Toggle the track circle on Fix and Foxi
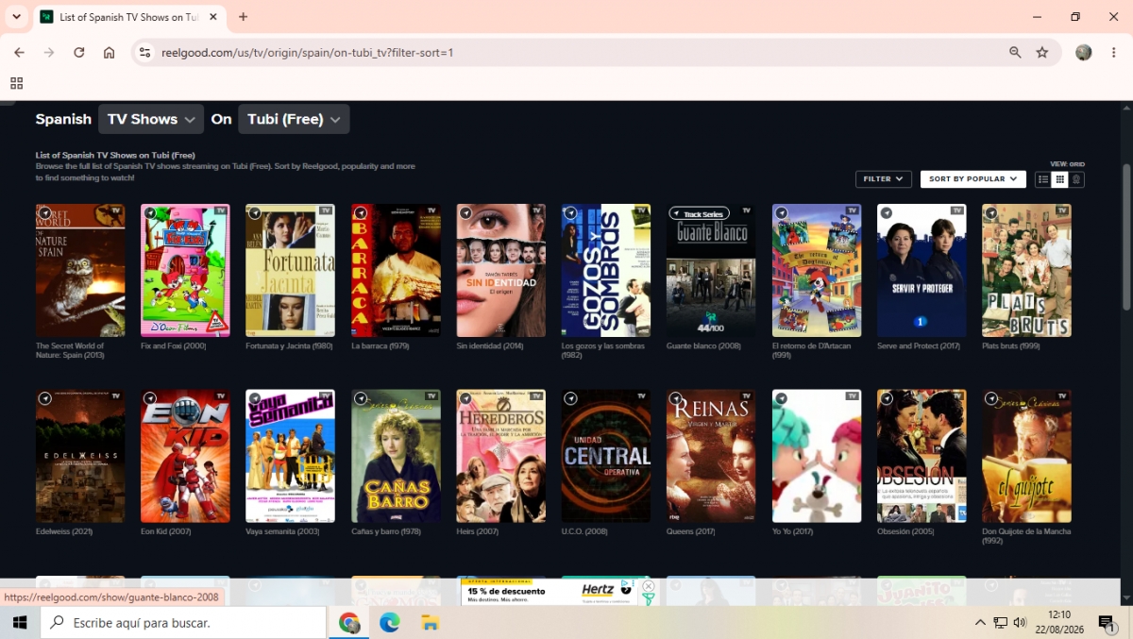1133x639 pixels. tap(149, 213)
